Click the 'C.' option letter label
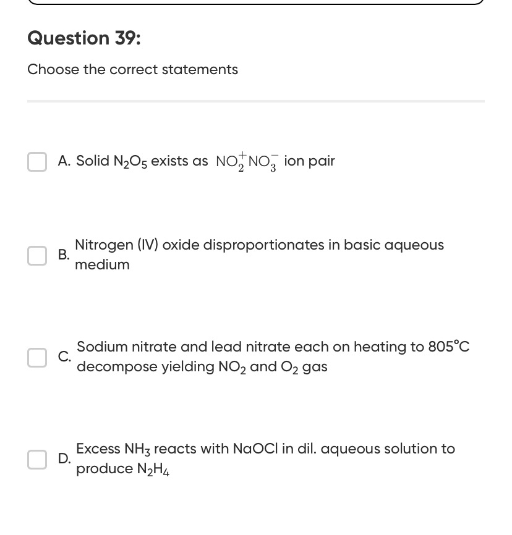The width and height of the screenshot is (512, 535). click(64, 357)
